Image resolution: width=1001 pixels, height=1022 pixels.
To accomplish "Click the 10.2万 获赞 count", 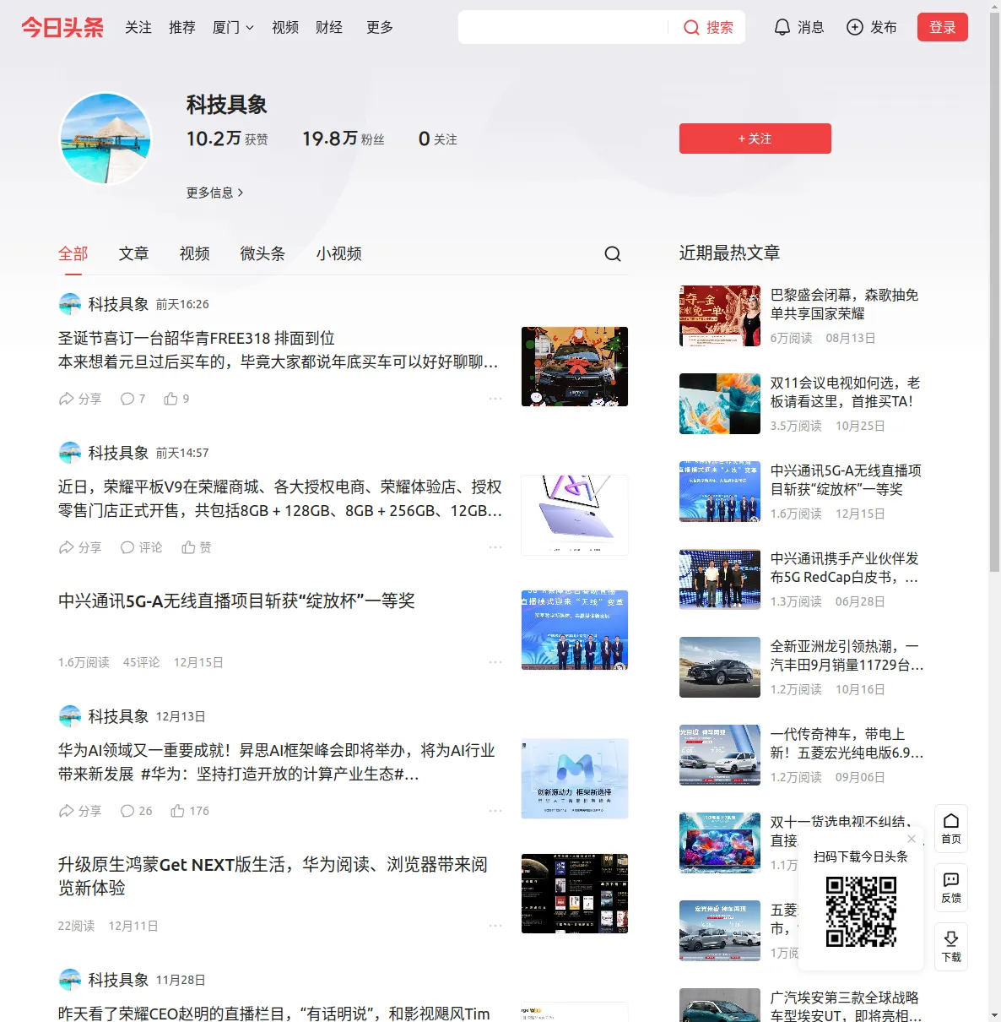I will tap(227, 139).
